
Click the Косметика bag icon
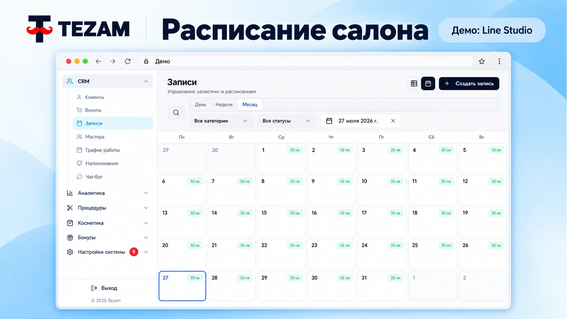[70, 223]
